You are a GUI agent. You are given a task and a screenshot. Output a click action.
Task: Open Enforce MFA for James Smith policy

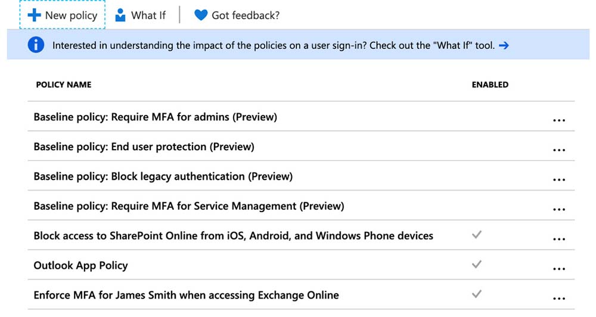186,294
